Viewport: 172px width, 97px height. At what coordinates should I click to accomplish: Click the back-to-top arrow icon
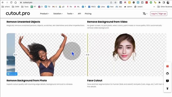(167, 88)
